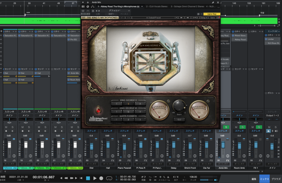
Task: Click the record button in transport
Action: (x=101, y=178)
